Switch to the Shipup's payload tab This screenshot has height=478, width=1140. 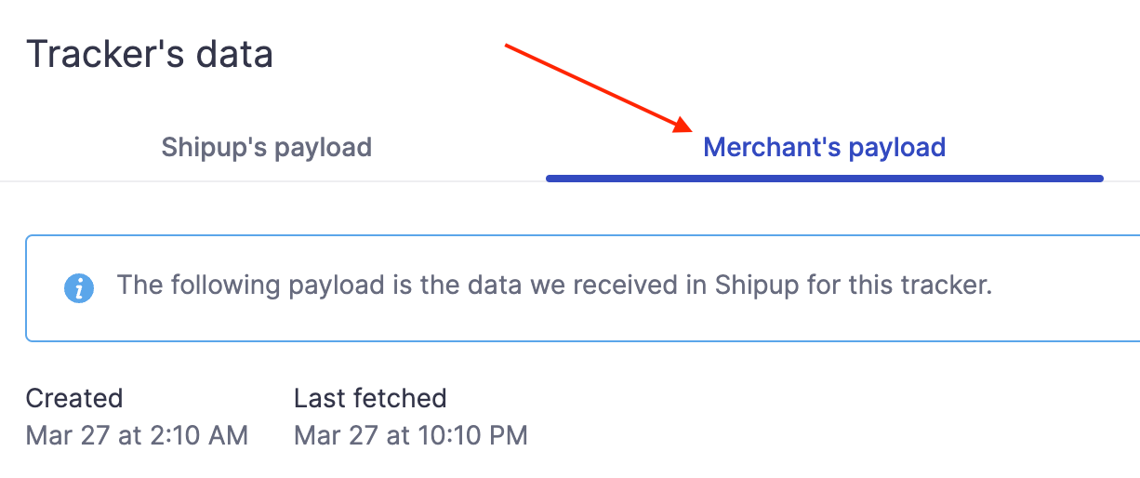tap(266, 147)
